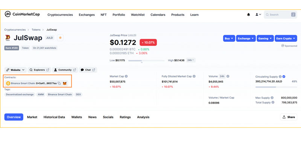
Task: Switch to the Socials tab
Action: coord(108,117)
